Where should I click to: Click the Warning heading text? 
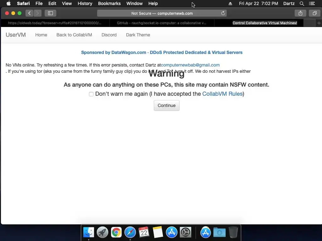pyautogui.click(x=167, y=73)
